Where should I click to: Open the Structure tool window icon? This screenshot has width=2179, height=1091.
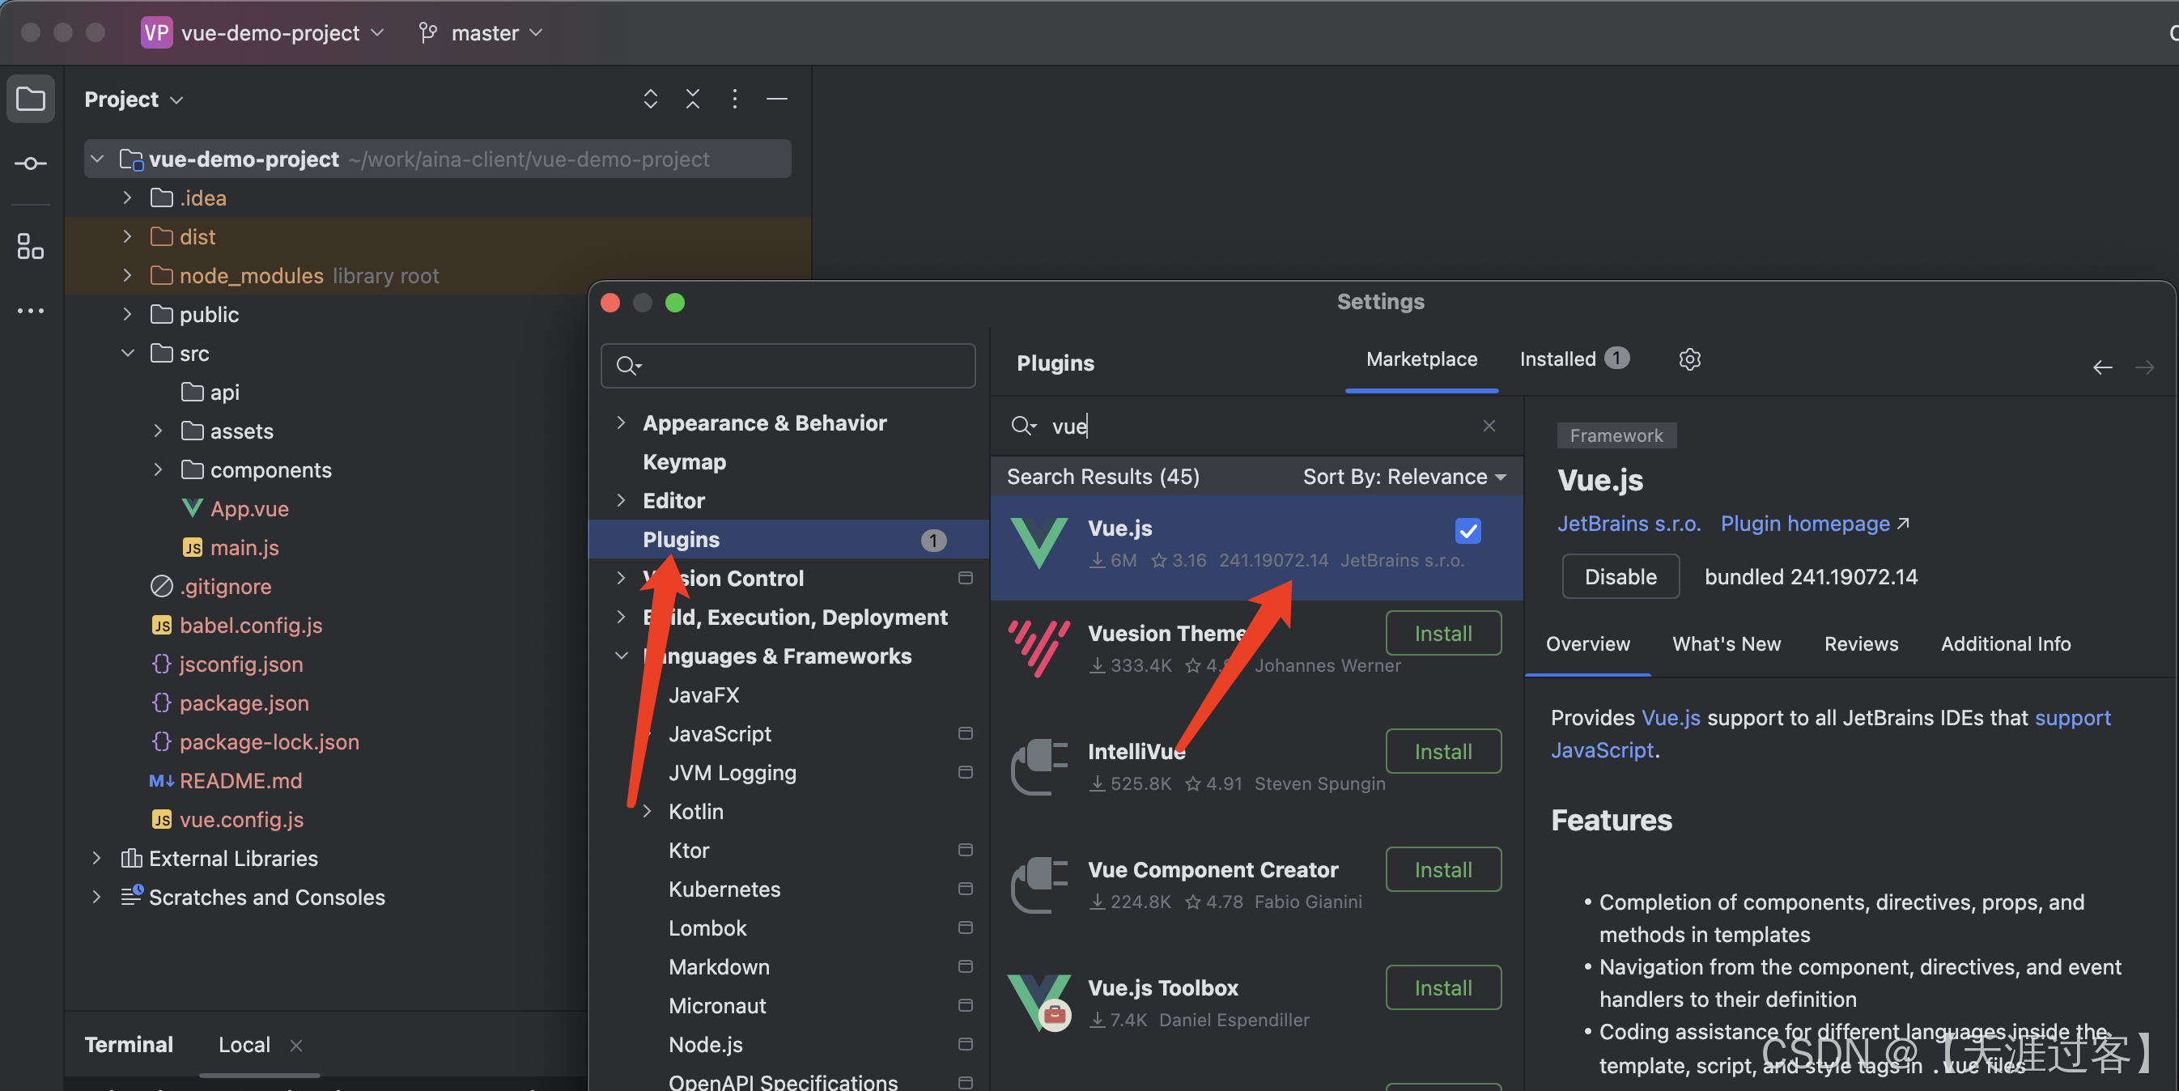(31, 246)
